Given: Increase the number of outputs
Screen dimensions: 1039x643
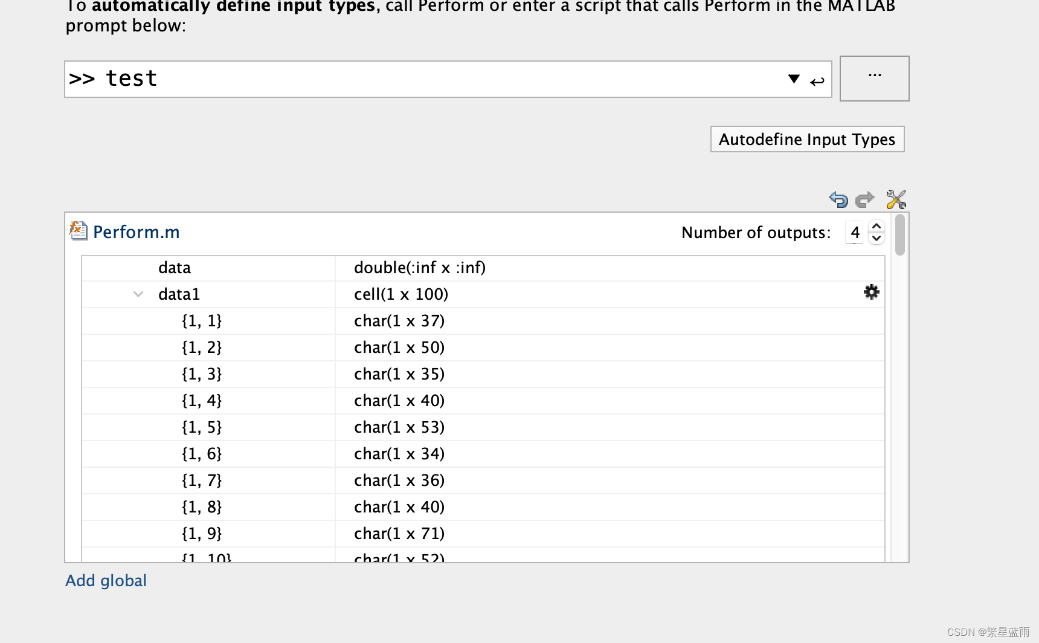Looking at the screenshot, I should [x=877, y=227].
